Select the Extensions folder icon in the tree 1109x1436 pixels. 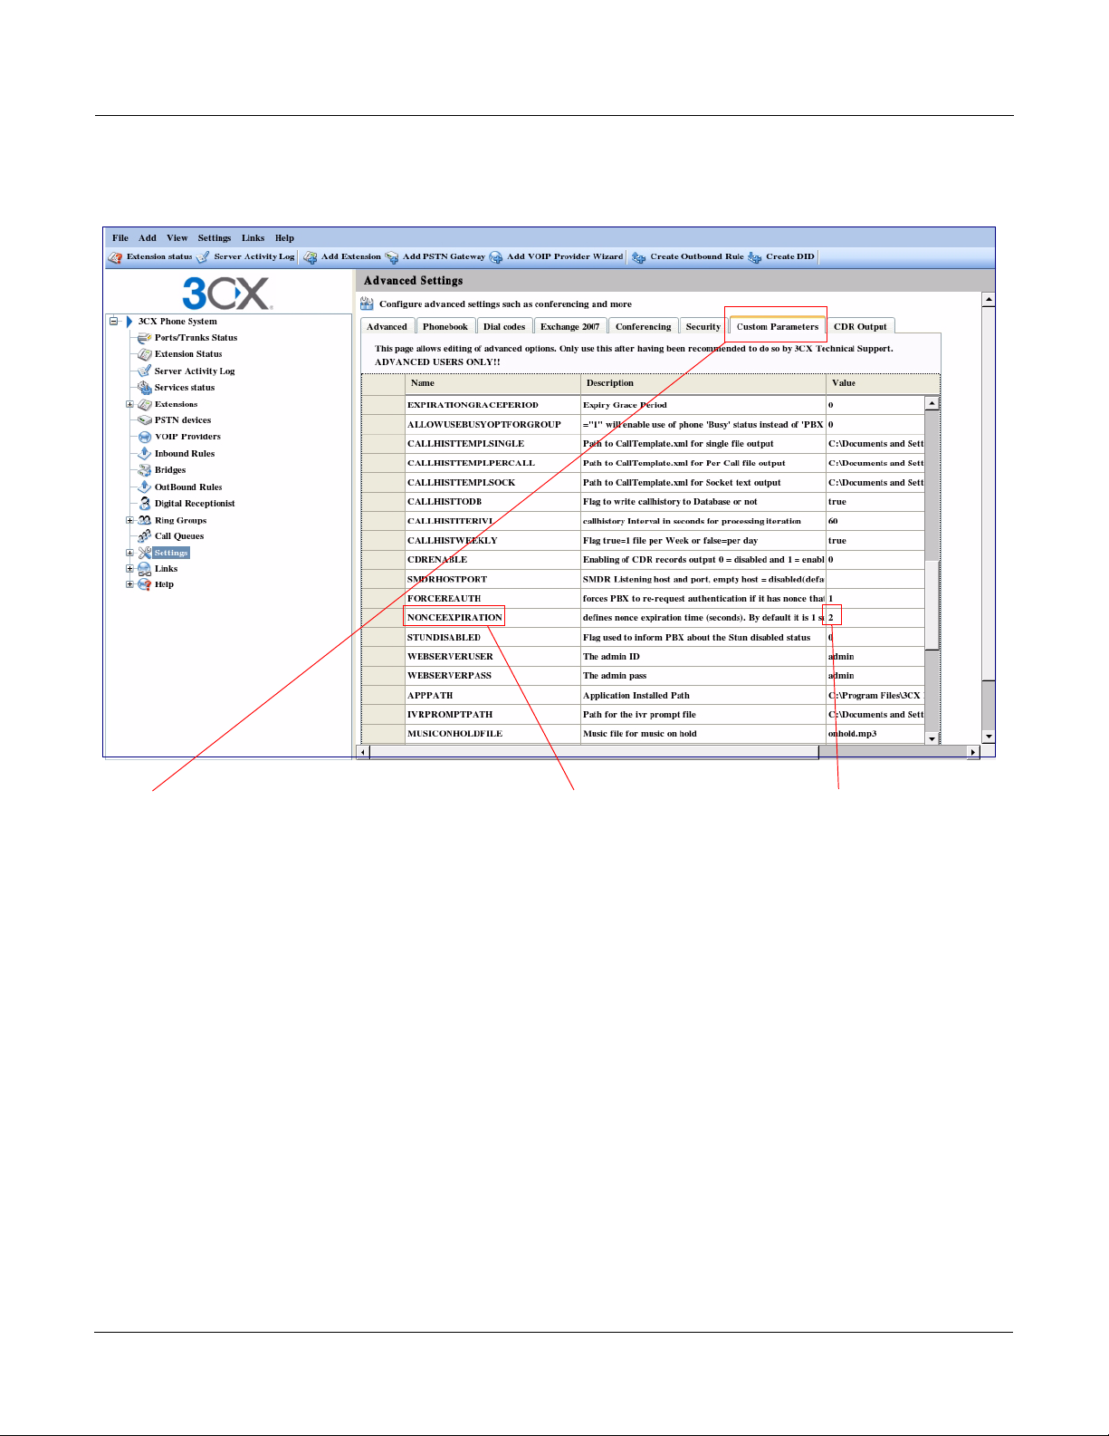click(144, 404)
